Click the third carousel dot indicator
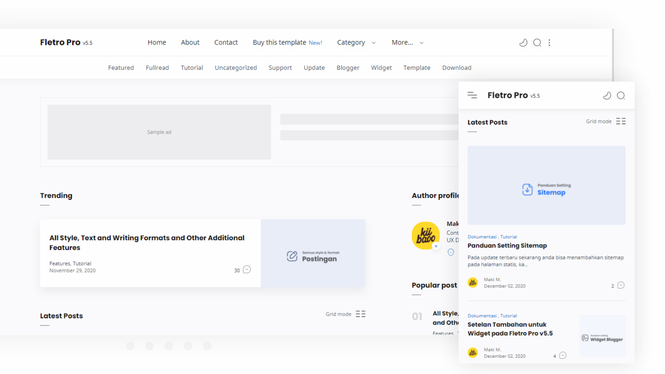This screenshot has height=374, width=665. (x=169, y=346)
